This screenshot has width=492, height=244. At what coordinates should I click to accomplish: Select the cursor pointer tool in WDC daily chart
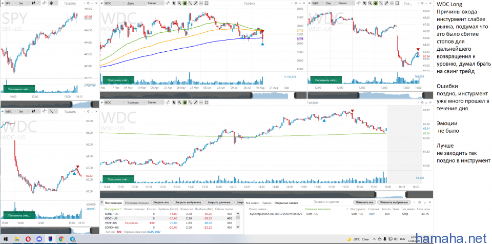point(174,3)
